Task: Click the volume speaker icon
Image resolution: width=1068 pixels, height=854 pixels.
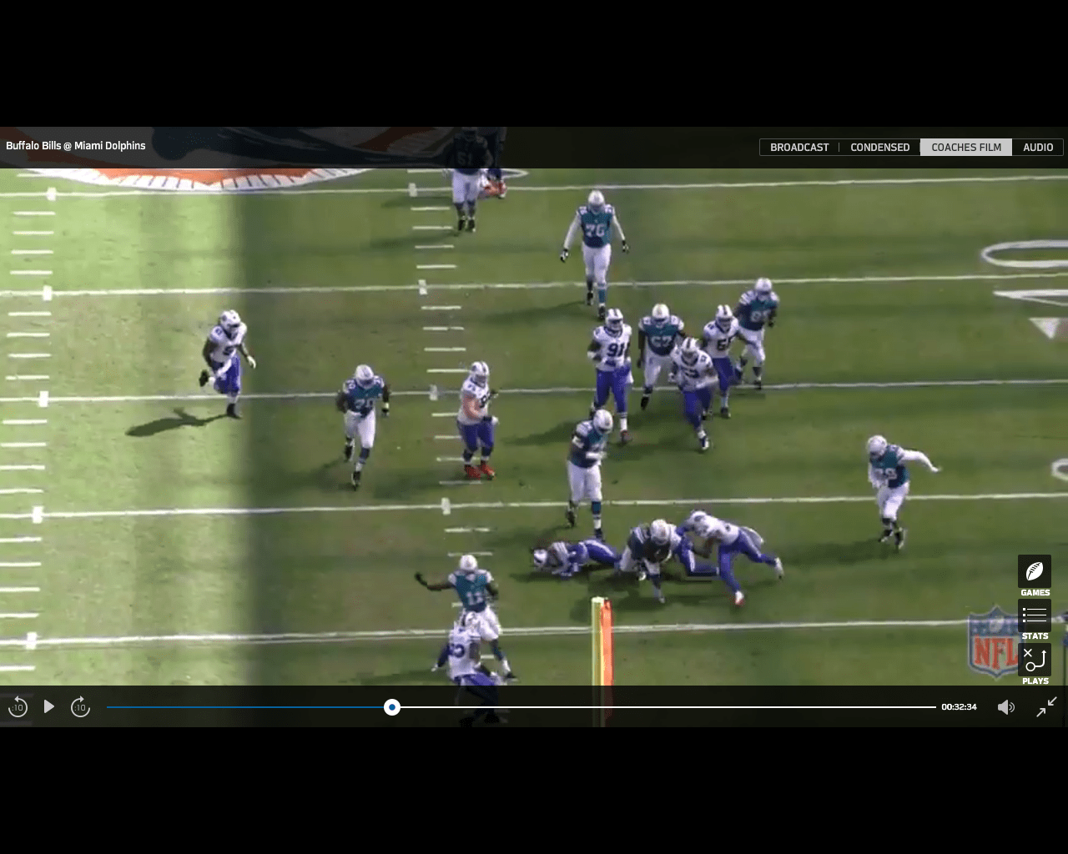Action: (x=1006, y=706)
